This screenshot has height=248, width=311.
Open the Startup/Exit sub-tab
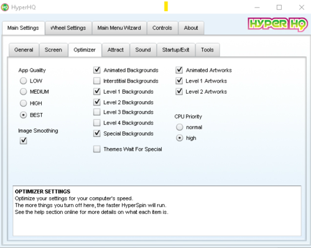point(176,50)
